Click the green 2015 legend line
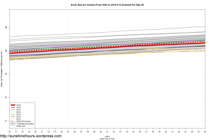Screen dimensions: 210x140 (x=13, y=114)
